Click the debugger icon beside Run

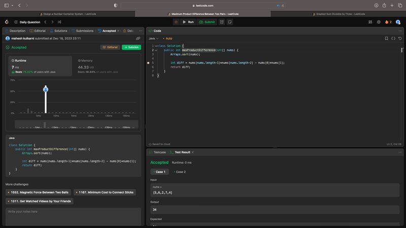pyautogui.click(x=176, y=22)
